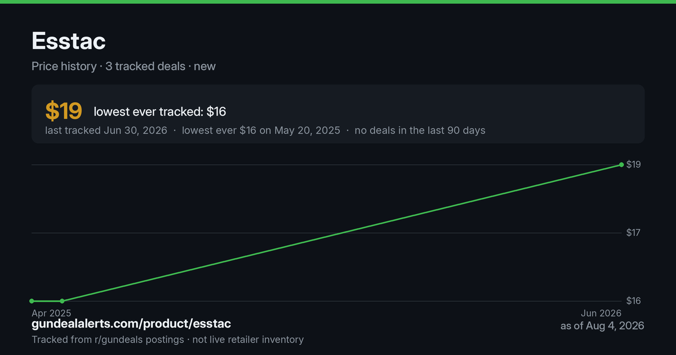This screenshot has height=355, width=676.
Task: Select the first data point at Apr 2025
Action: coord(32,301)
